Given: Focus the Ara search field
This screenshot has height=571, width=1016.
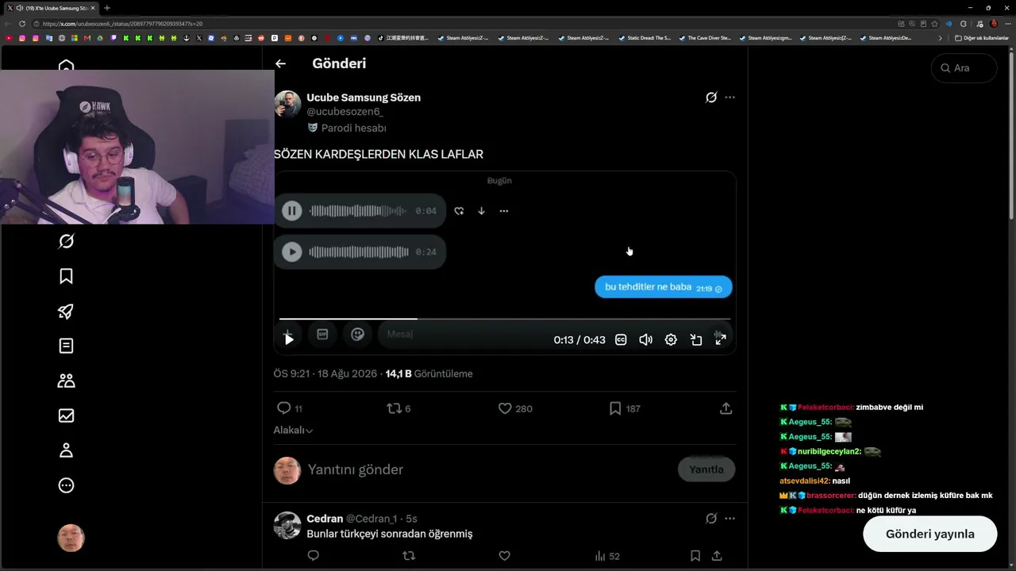Looking at the screenshot, I should coord(964,68).
